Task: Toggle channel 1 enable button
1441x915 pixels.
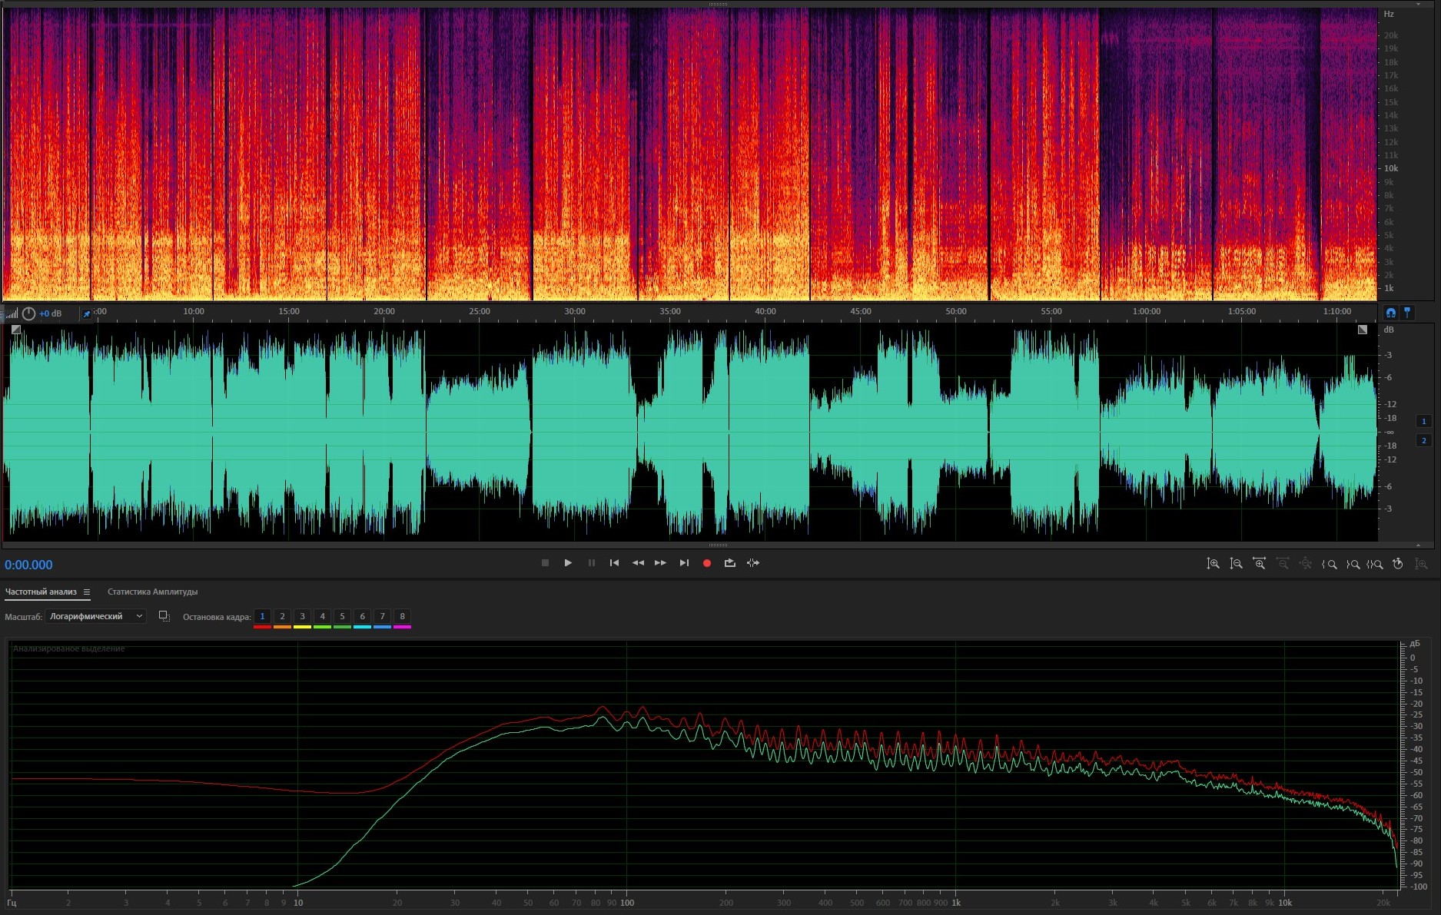Action: coord(1423,421)
